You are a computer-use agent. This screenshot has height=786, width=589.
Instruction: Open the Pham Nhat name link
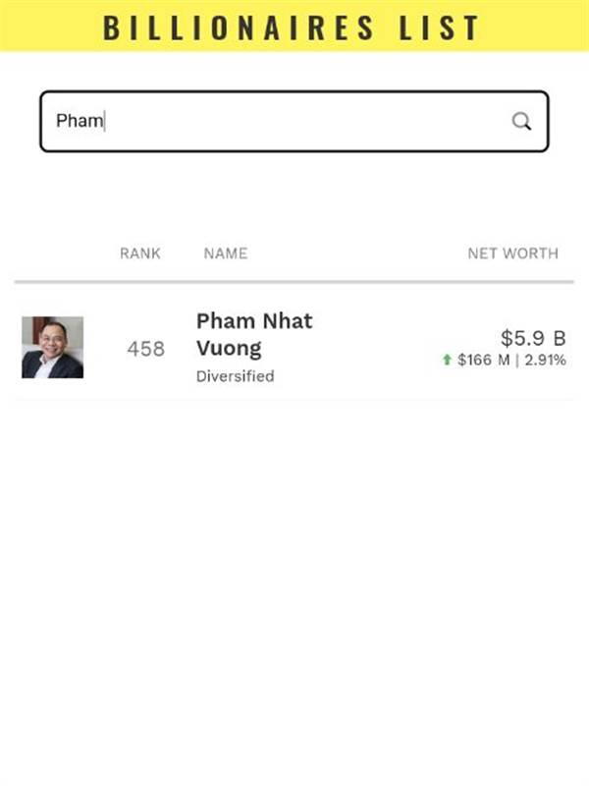[x=254, y=321]
